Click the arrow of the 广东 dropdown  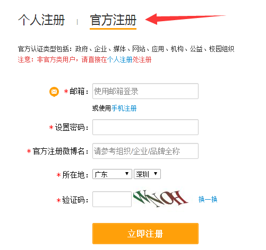click(x=127, y=174)
